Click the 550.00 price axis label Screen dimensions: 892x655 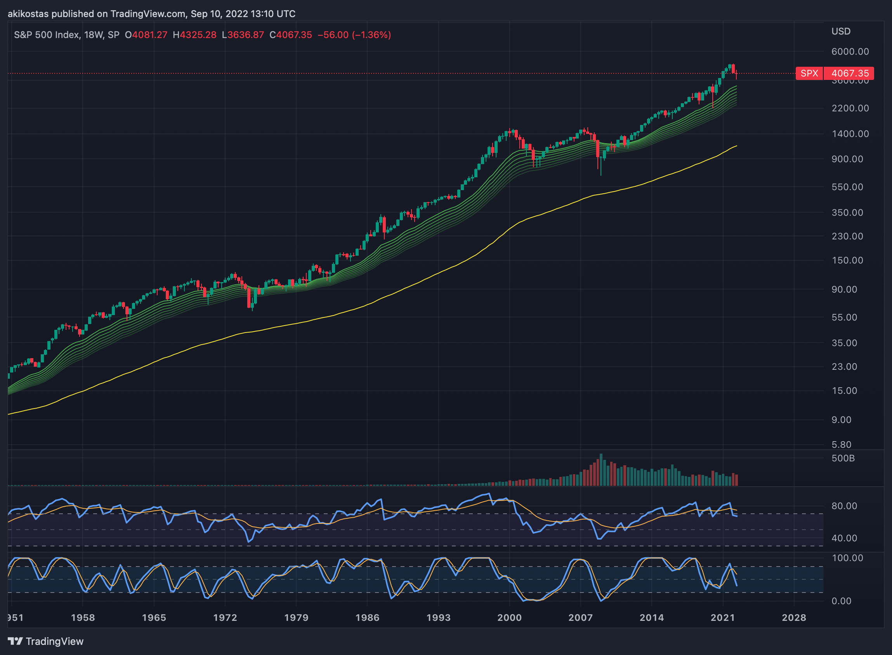tap(847, 187)
